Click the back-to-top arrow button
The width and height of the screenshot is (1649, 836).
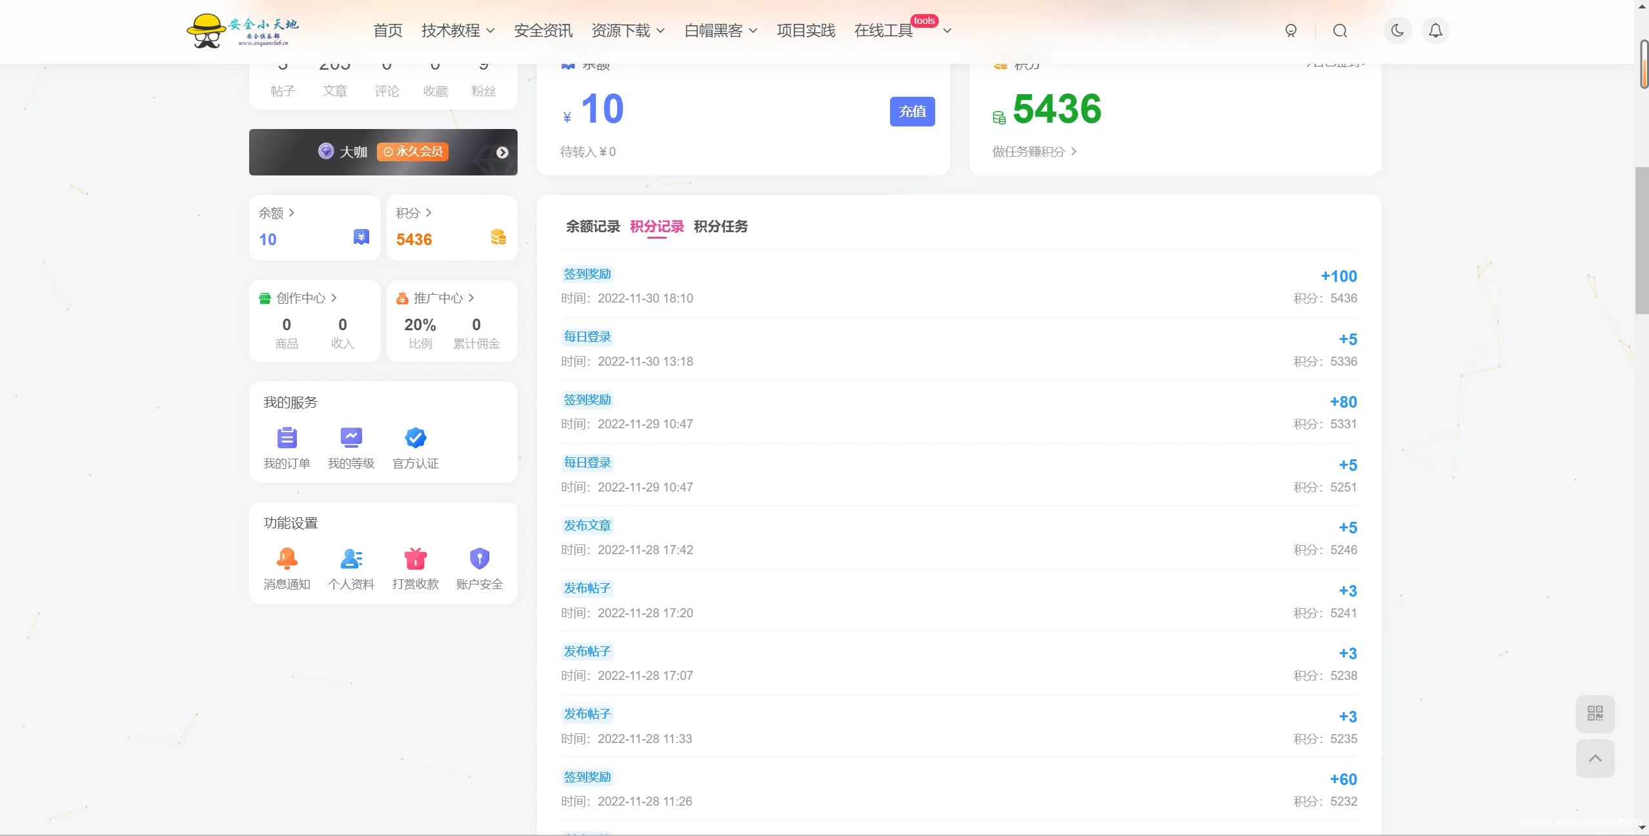click(x=1595, y=759)
